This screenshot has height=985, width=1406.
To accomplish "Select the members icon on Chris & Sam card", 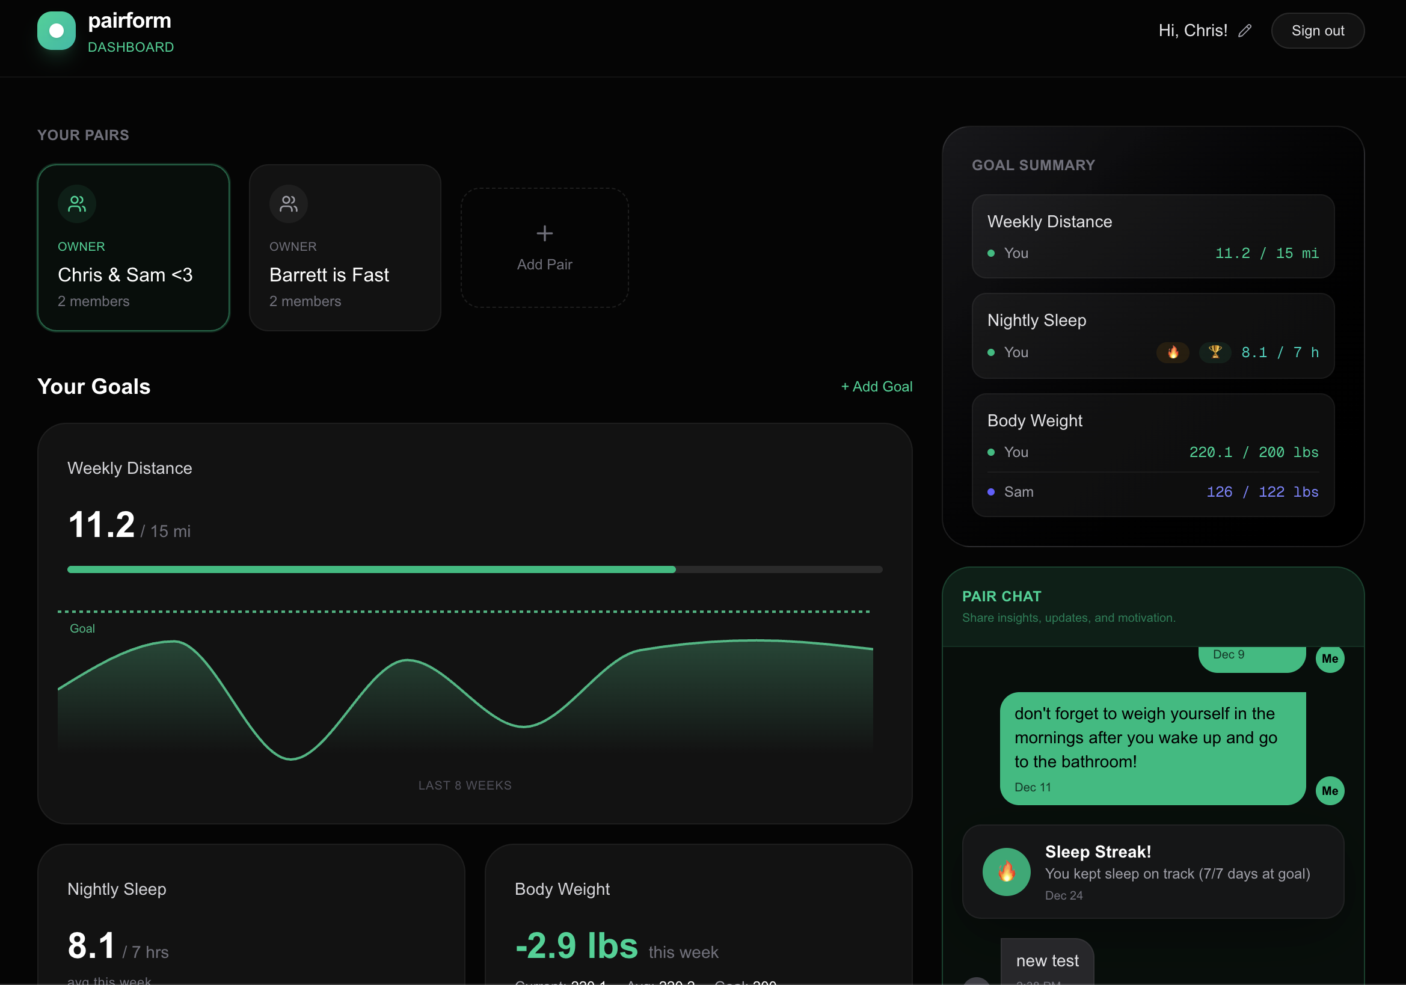I will 76,204.
